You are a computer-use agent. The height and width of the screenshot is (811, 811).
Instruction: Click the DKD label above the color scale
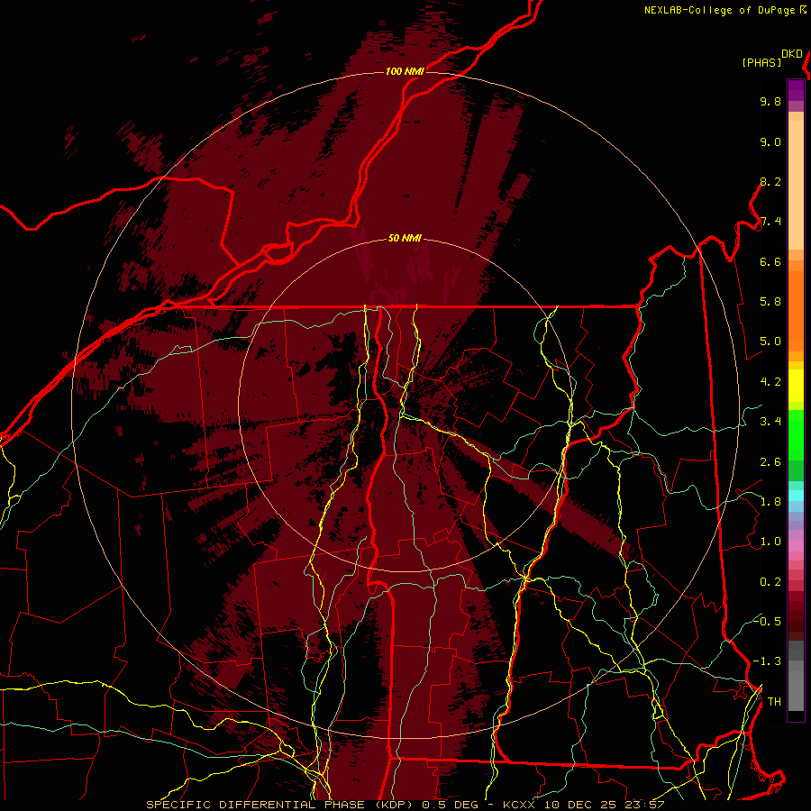click(792, 54)
